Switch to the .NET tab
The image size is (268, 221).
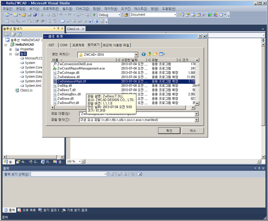pyautogui.click(x=51, y=45)
